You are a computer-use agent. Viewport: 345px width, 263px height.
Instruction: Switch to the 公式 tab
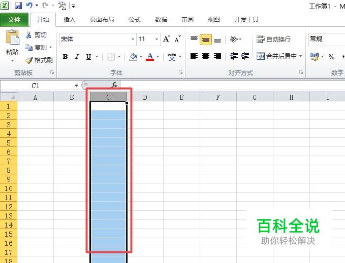click(135, 20)
